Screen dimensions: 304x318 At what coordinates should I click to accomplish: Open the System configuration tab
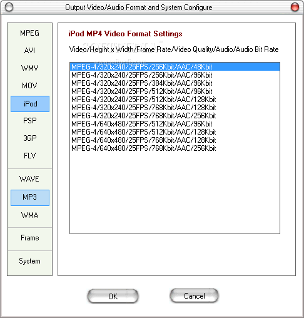tap(29, 261)
